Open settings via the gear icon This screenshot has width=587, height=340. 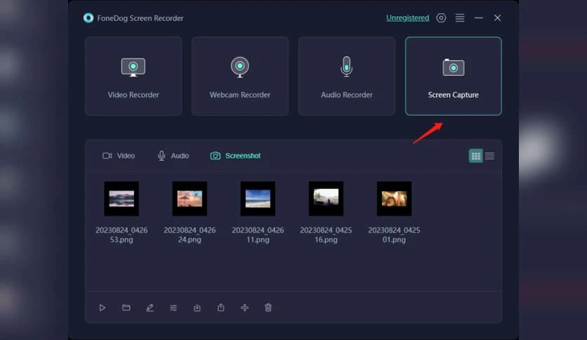click(x=441, y=18)
